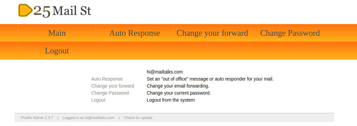The width and height of the screenshot is (357, 126).
Task: Click 'Logout from the system' description text
Action: (x=171, y=100)
